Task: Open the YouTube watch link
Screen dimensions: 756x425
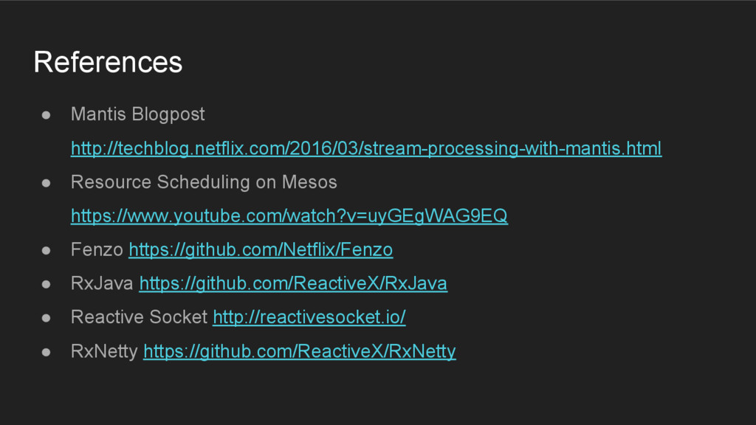Action: pos(289,216)
